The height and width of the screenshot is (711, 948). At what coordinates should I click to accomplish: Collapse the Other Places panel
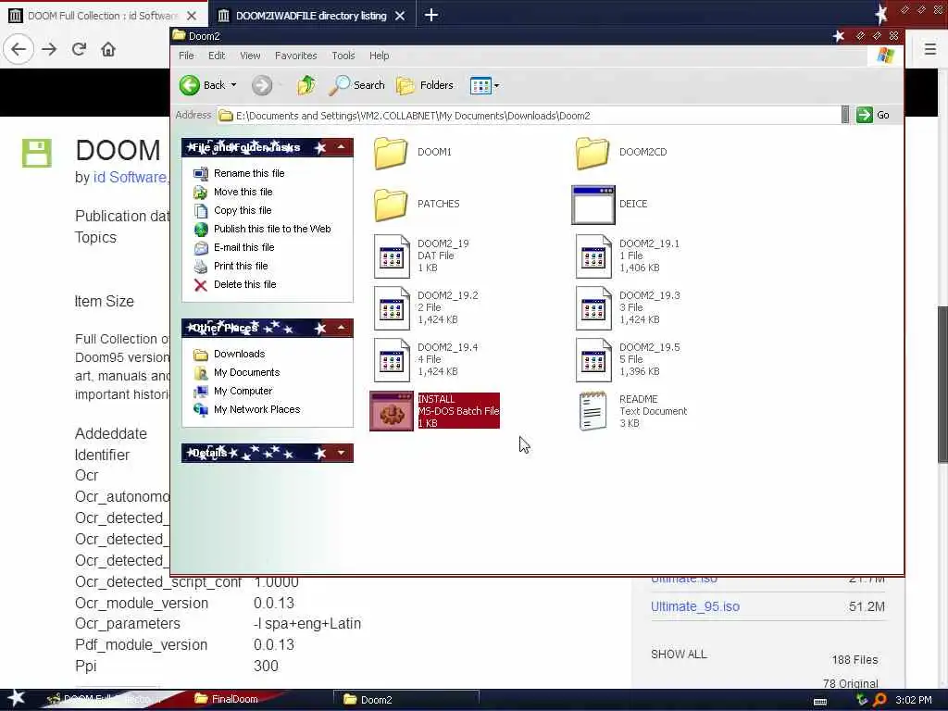point(341,328)
